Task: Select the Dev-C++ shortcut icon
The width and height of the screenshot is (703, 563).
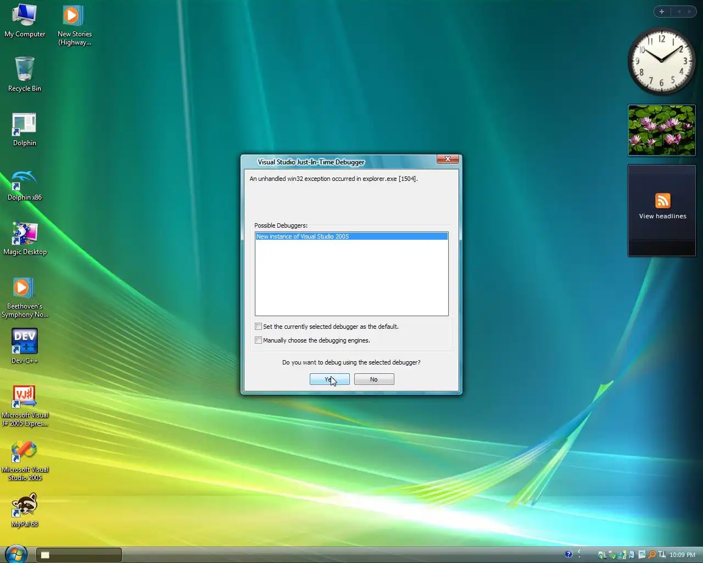Action: [24, 346]
